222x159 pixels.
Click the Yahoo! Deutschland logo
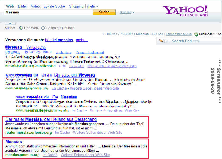[x=185, y=11]
